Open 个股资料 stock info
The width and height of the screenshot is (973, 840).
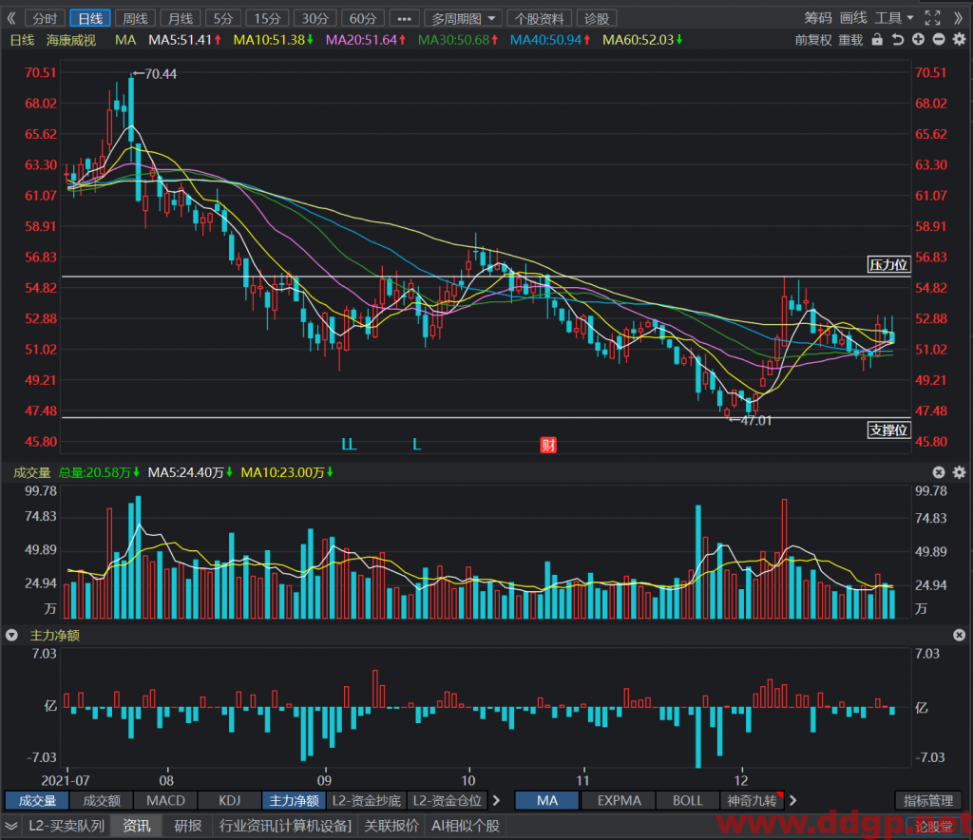coord(540,19)
